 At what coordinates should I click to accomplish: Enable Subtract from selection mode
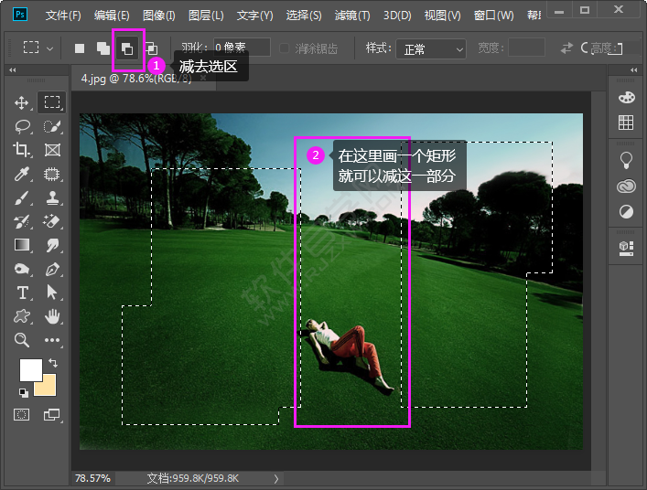(127, 48)
